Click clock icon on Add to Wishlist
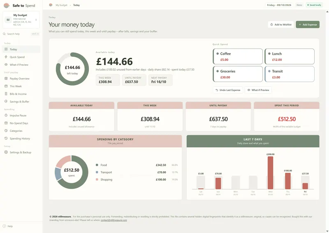329x233 pixels. [271, 25]
